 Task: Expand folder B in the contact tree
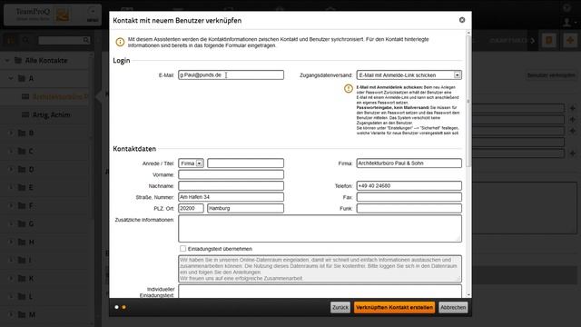click(11, 133)
